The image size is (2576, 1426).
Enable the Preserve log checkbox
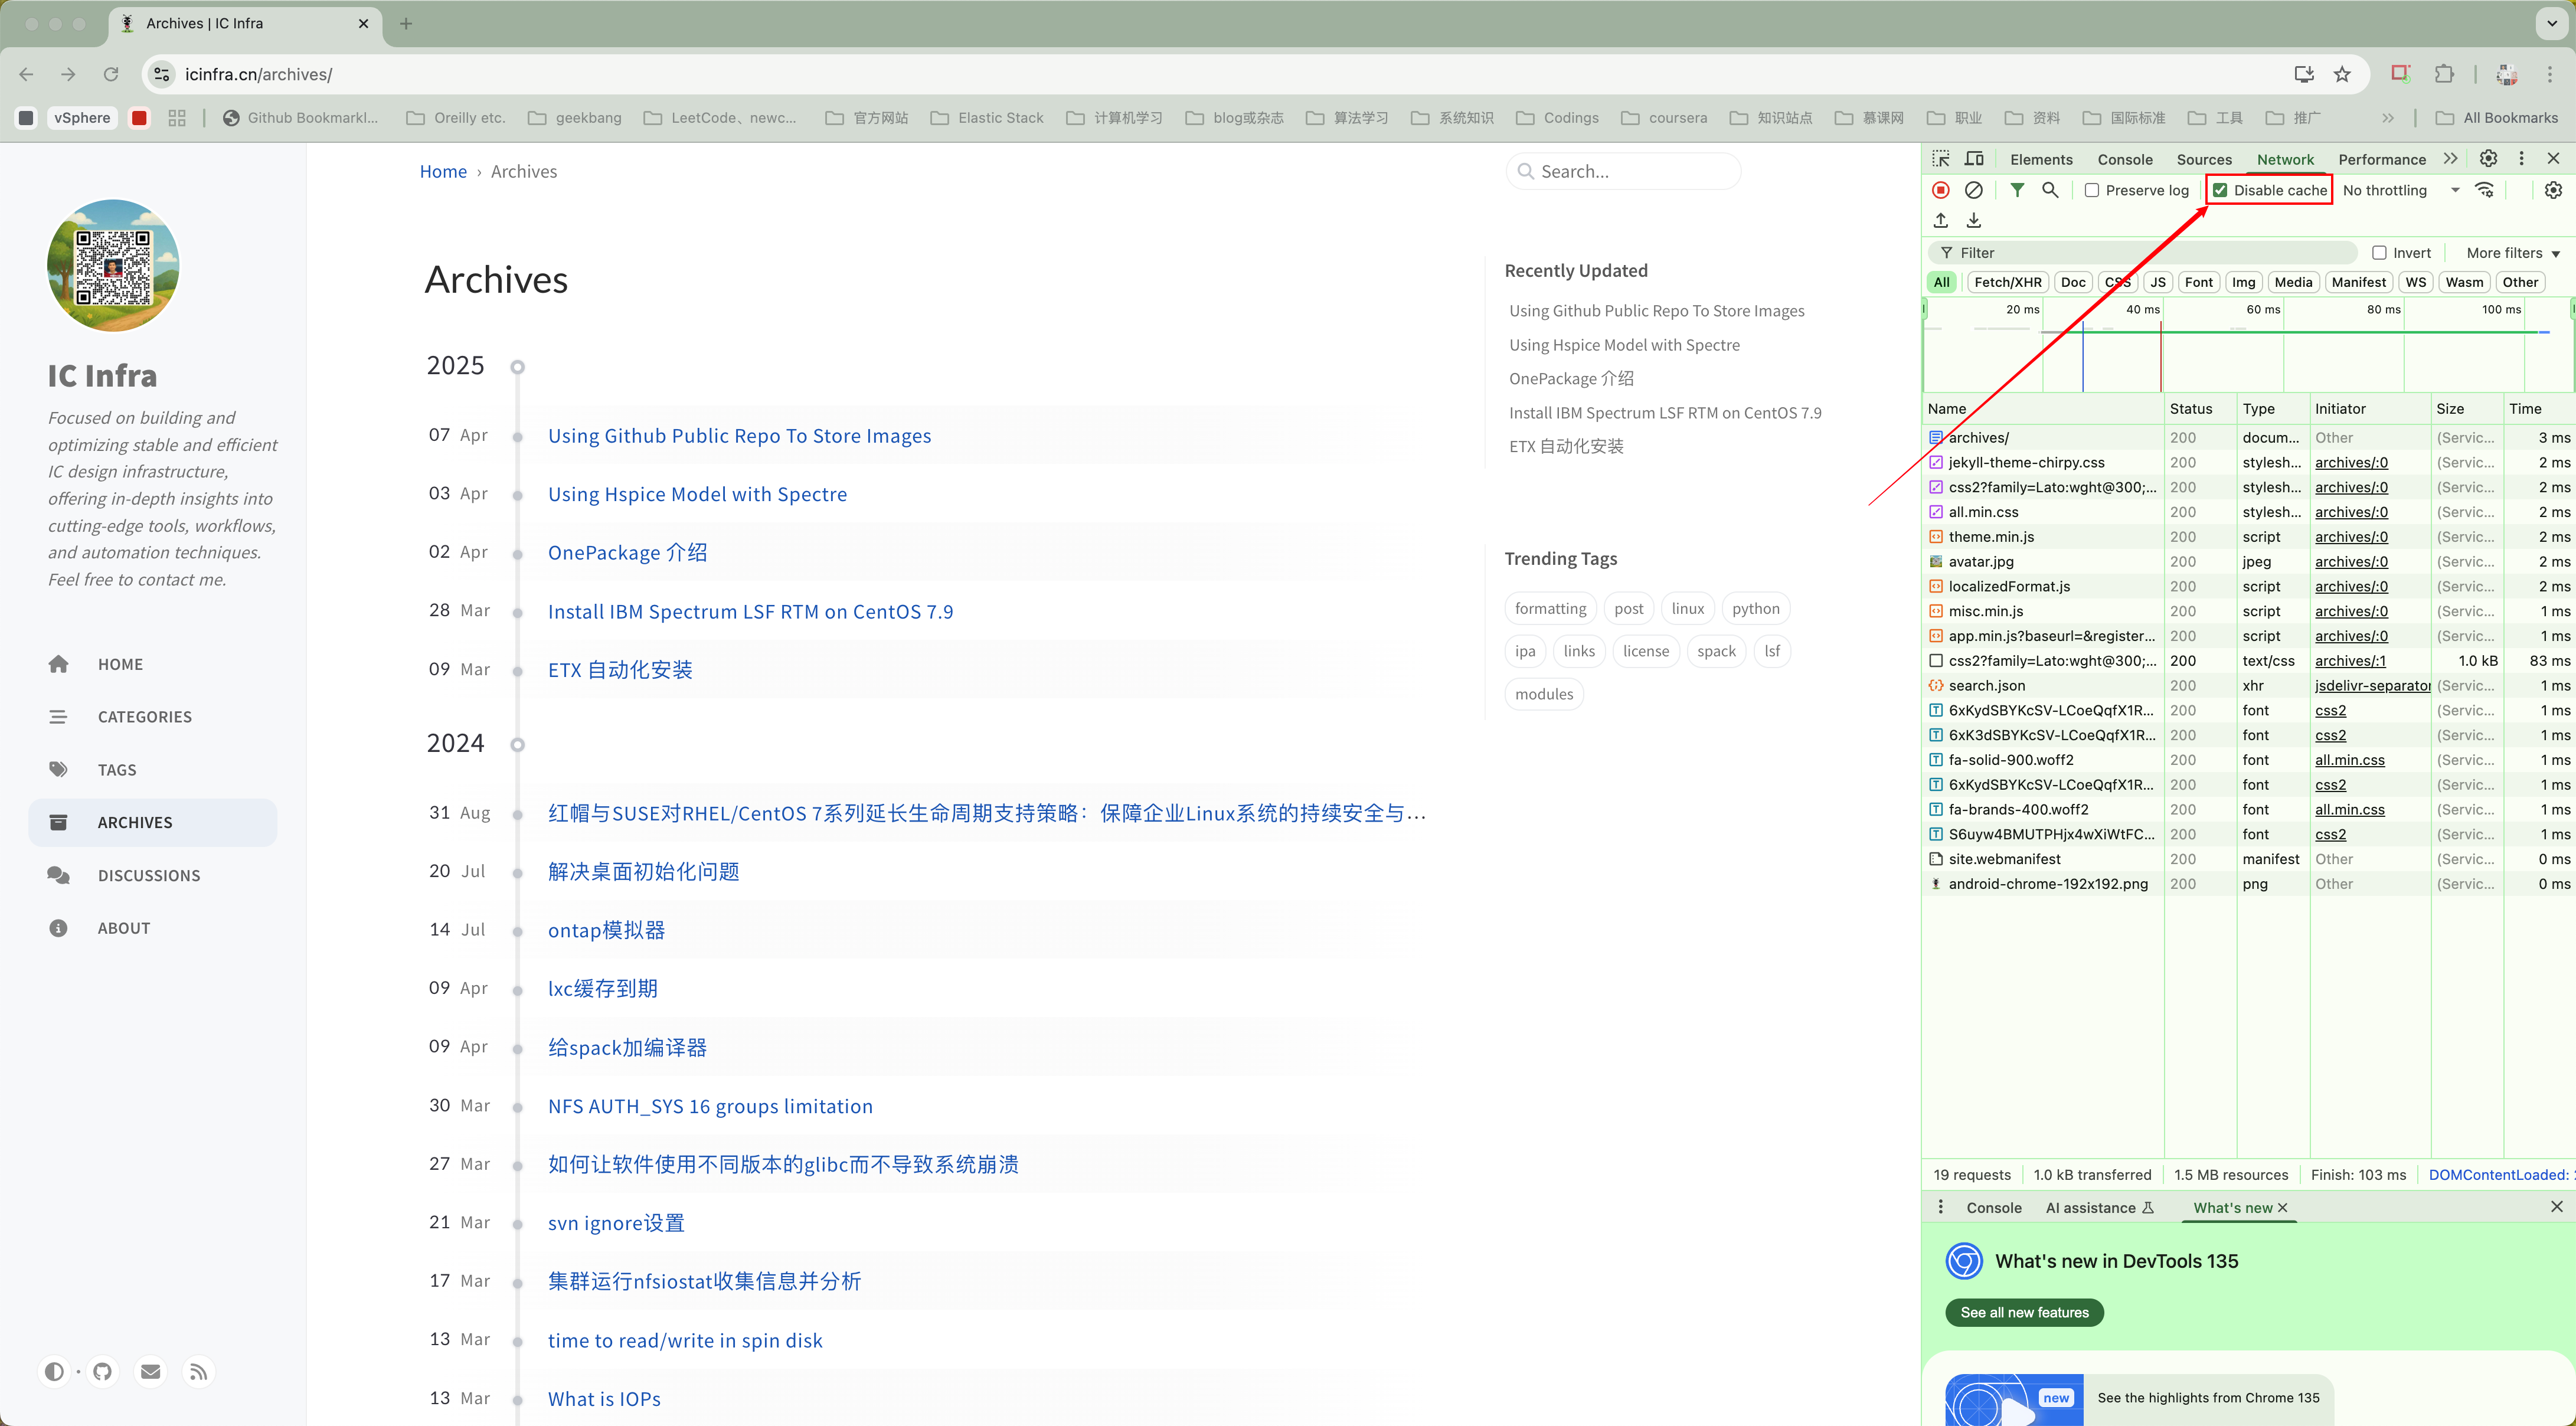[2092, 190]
